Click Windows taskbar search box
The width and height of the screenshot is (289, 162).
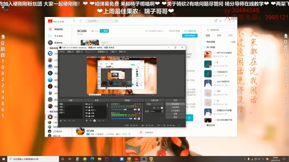tap(33, 159)
